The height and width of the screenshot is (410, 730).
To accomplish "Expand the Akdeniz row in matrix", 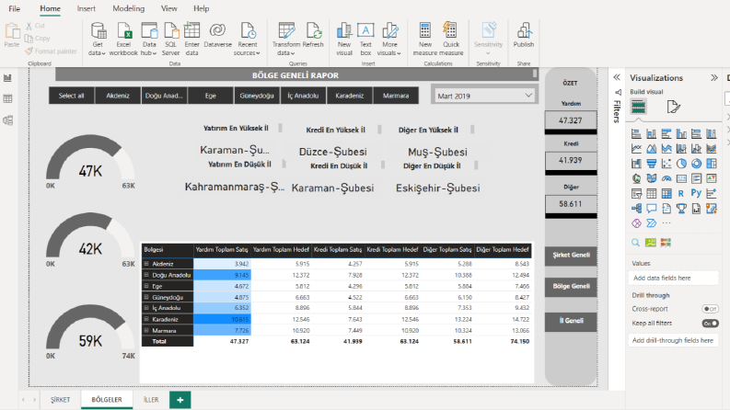I will point(146,264).
